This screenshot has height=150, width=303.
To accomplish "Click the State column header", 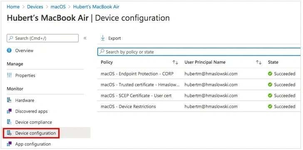I will [x=273, y=62].
